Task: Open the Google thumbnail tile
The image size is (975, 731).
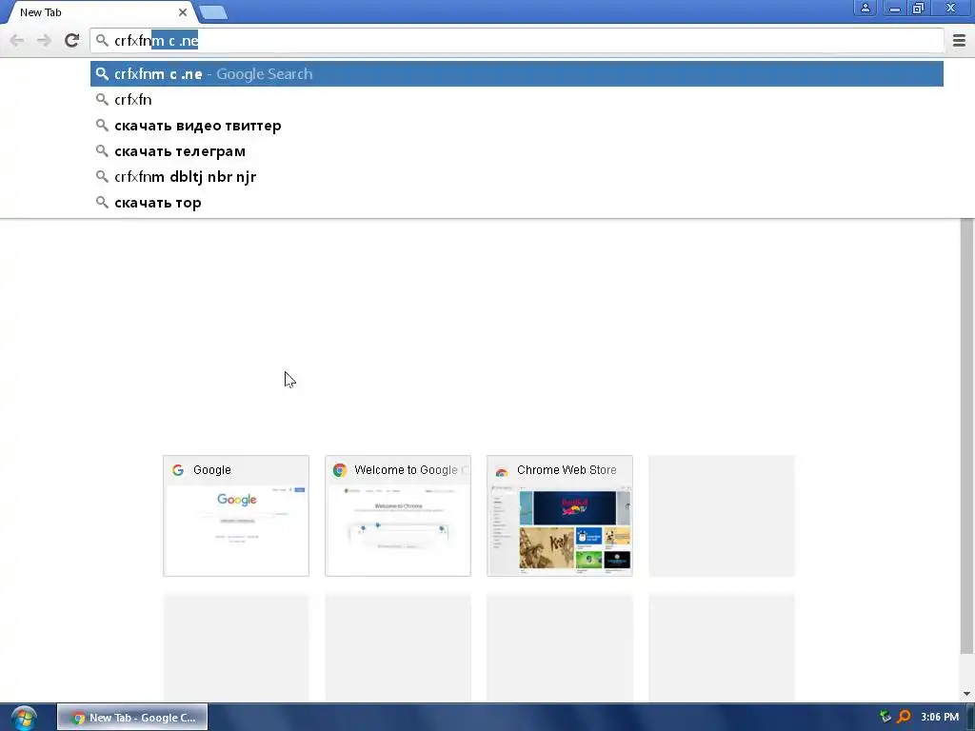Action: click(x=236, y=516)
